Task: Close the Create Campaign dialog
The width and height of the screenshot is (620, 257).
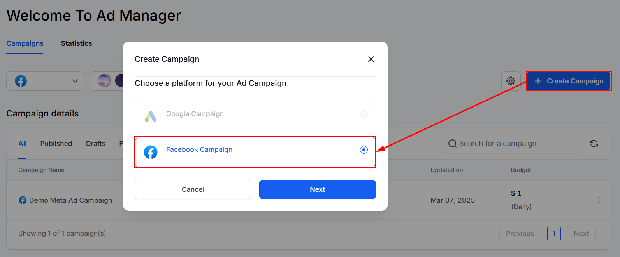Action: (371, 59)
